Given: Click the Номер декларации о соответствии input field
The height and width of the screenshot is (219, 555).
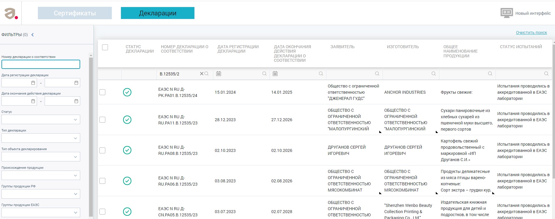Looking at the screenshot, I should (x=41, y=64).
